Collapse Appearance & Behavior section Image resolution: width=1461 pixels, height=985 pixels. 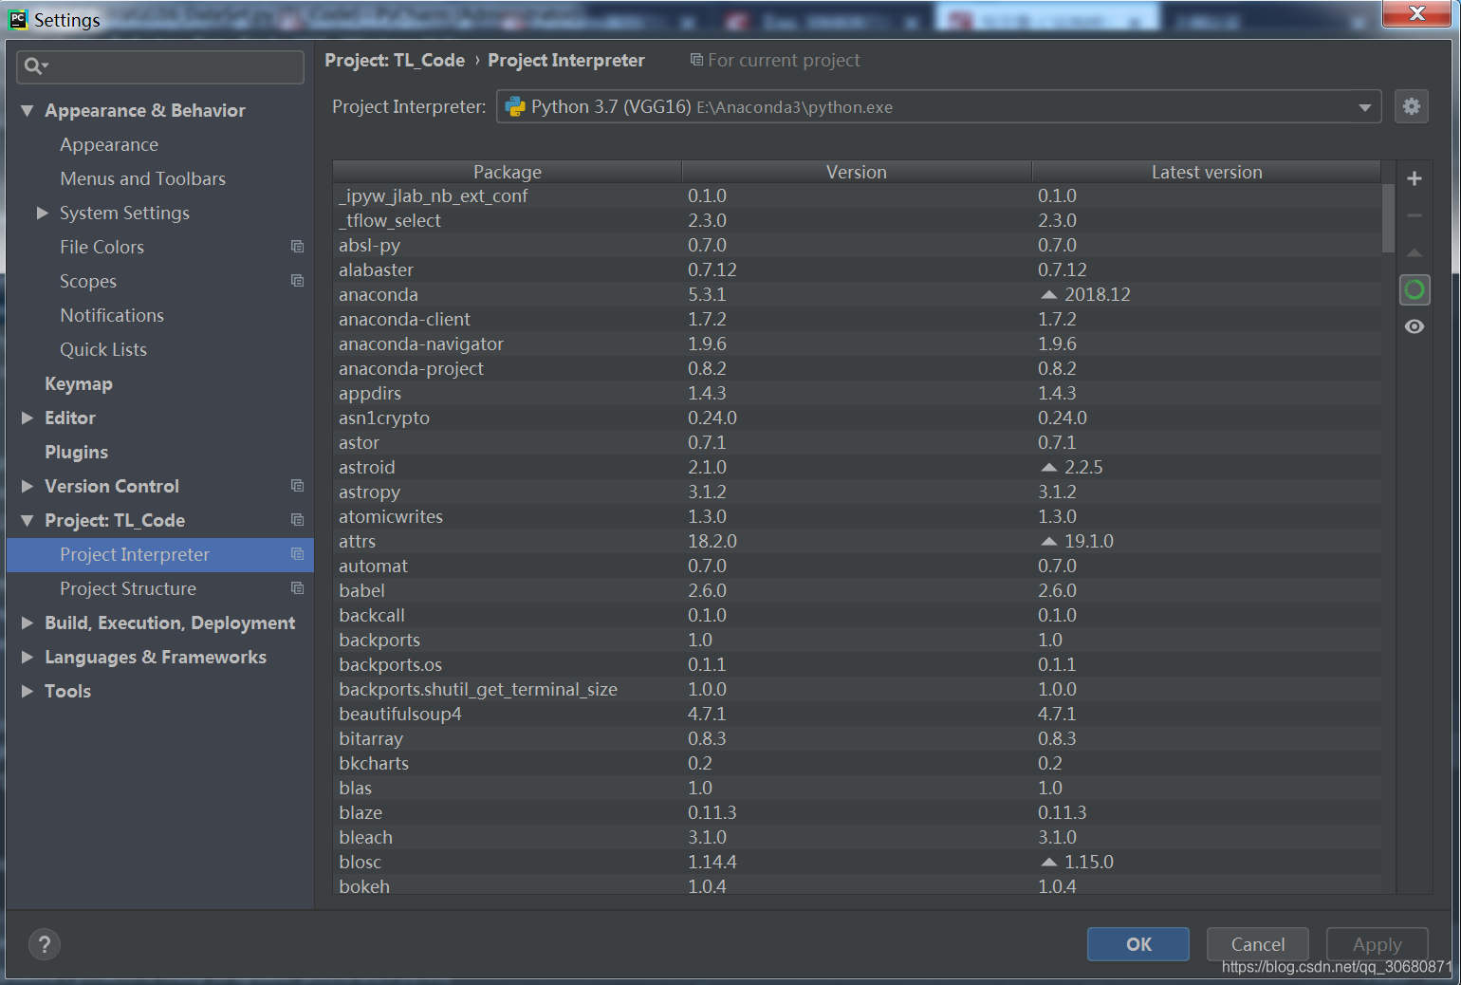(x=28, y=111)
